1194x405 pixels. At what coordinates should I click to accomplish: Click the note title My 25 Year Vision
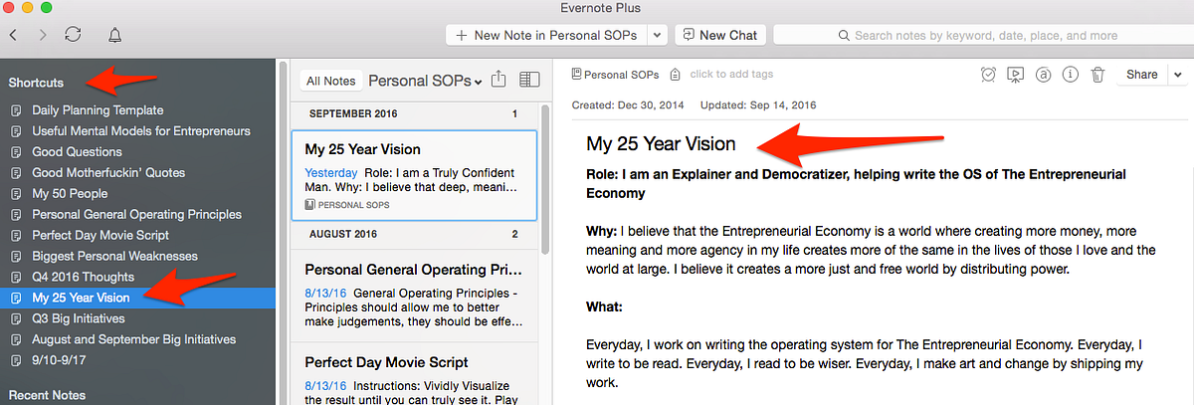pos(661,144)
